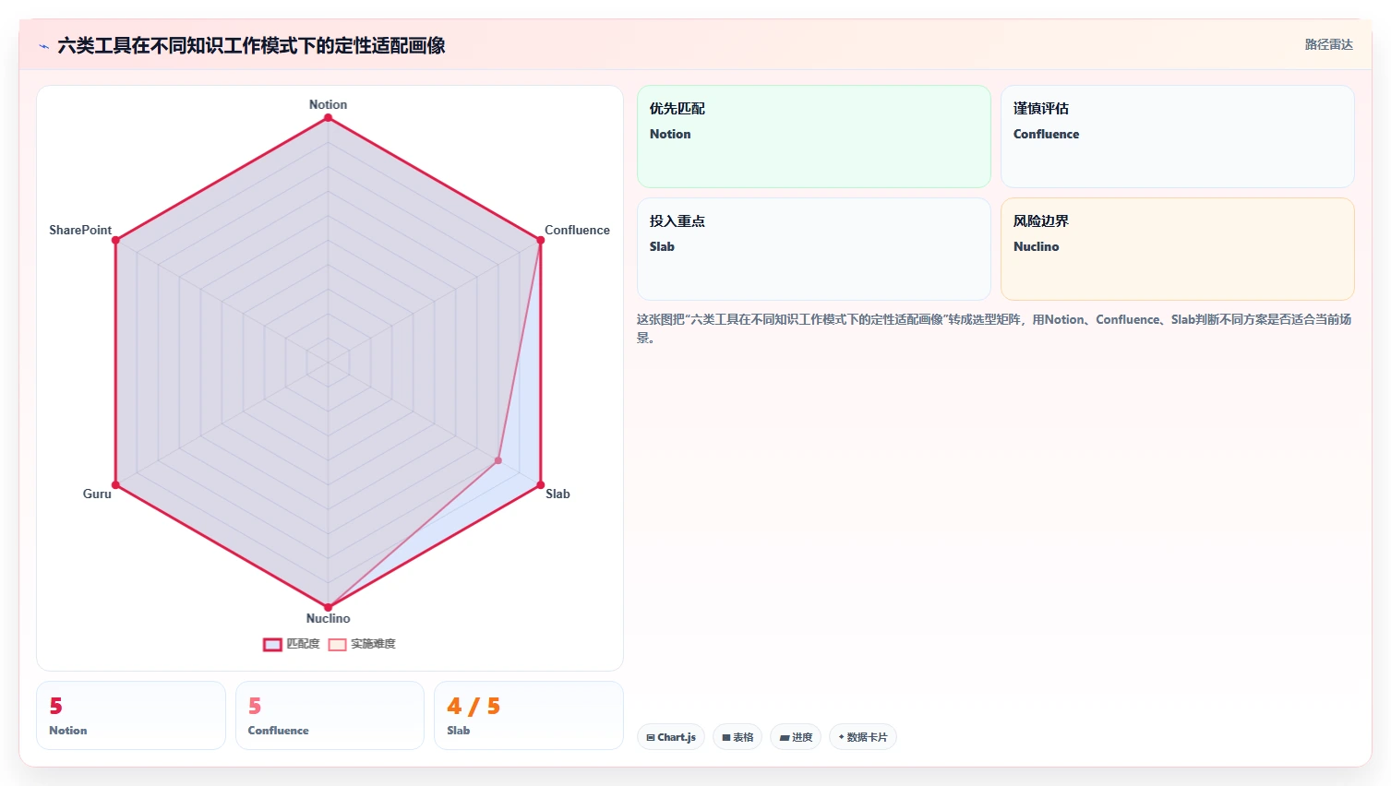This screenshot has width=1391, height=786.
Task: Toggle the 匹配度 legend swatch
Action: [x=272, y=644]
